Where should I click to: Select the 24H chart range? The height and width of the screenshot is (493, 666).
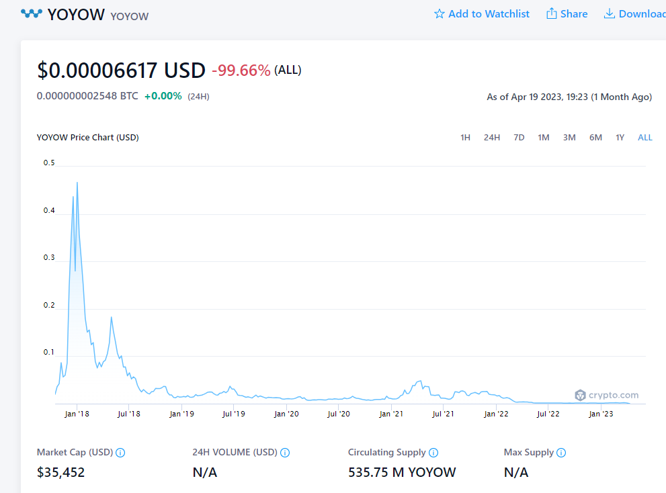(492, 138)
